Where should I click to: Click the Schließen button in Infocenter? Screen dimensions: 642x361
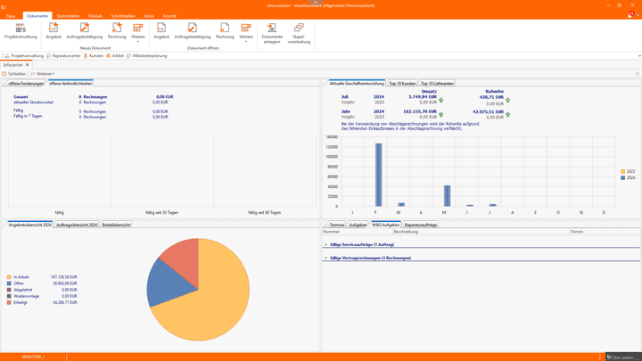pos(15,74)
